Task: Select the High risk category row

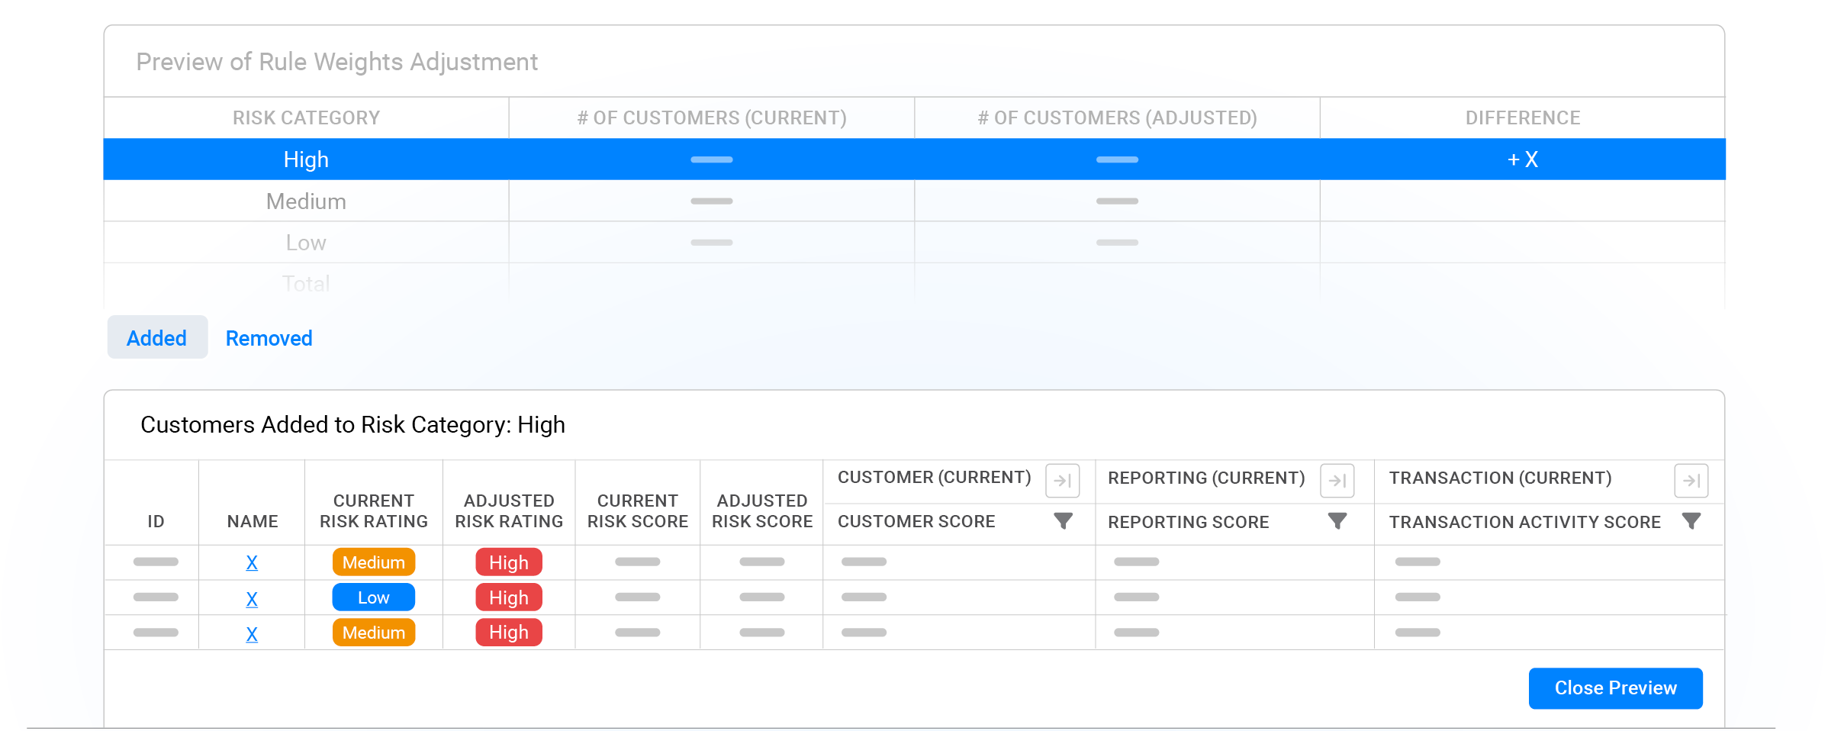Action: (x=306, y=159)
